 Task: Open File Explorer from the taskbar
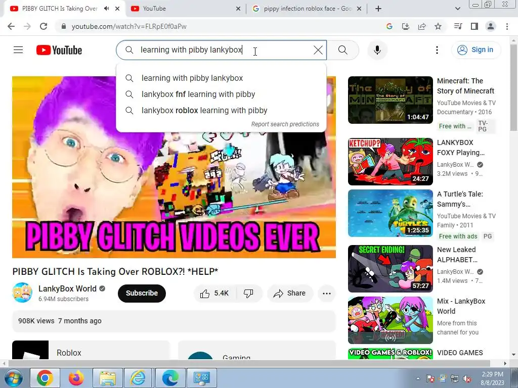(x=108, y=378)
